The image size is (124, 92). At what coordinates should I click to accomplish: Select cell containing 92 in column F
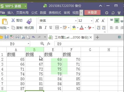pyautogui.click(x=71, y=88)
